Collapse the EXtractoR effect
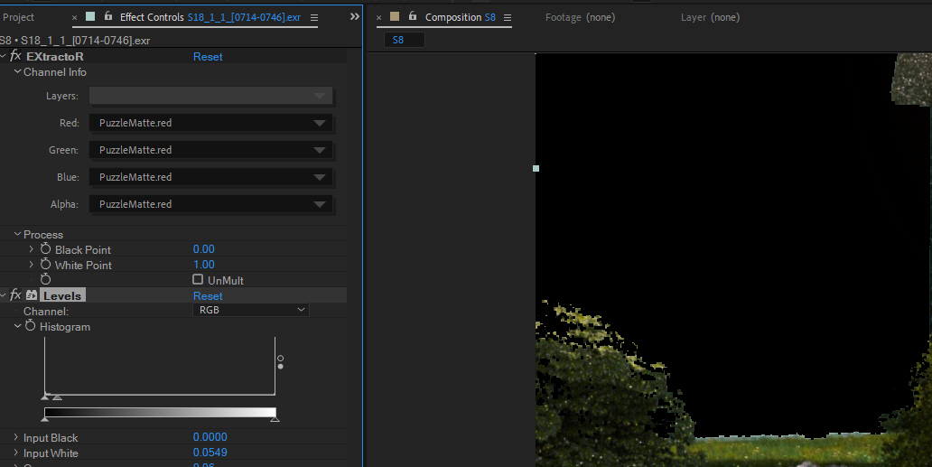Viewport: 932px width, 467px height. click(3, 56)
